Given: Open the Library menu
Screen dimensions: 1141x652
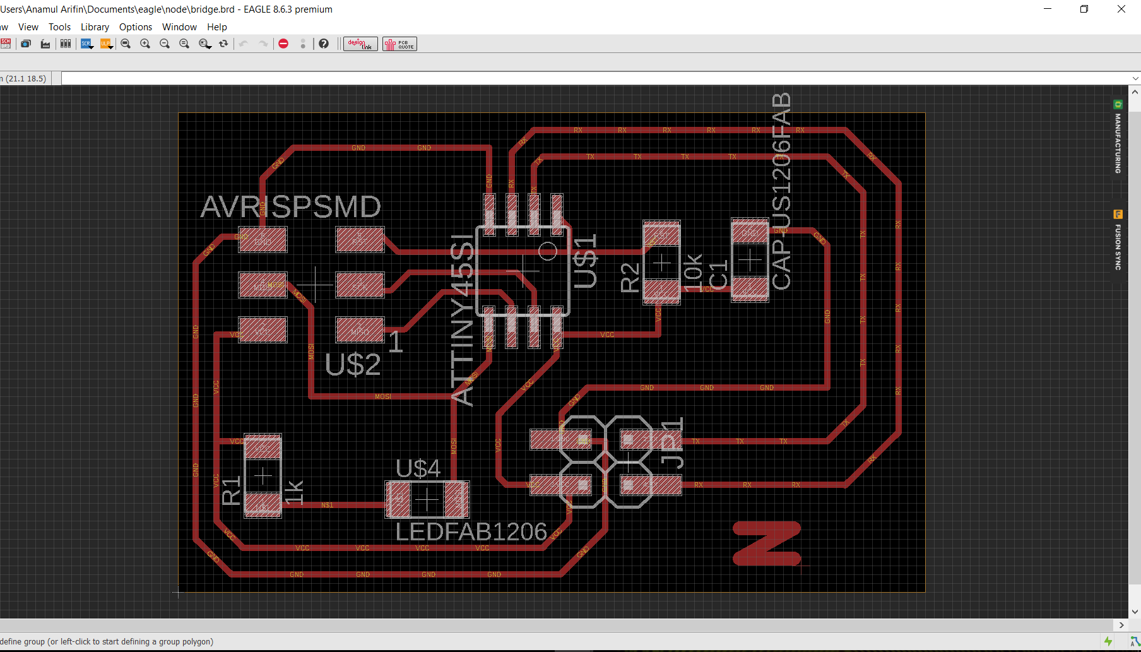Looking at the screenshot, I should tap(95, 27).
